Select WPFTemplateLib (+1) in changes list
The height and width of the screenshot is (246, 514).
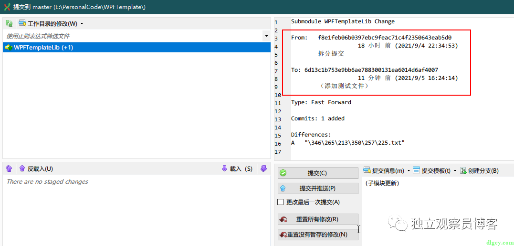[x=136, y=48]
